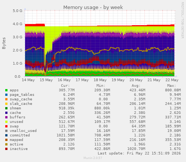Click the 'Cur:' column header
The image size is (186, 162).
click(65, 86)
